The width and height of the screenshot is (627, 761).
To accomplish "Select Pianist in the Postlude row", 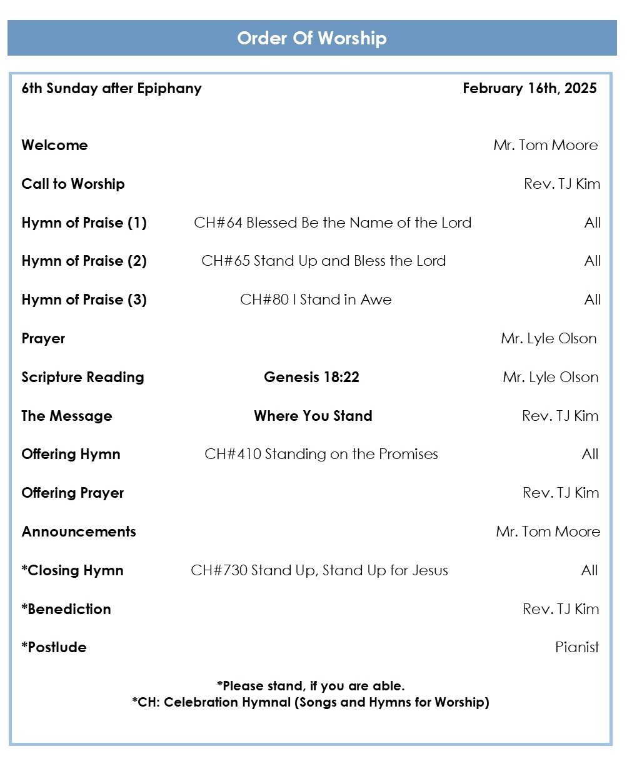I will 576,647.
